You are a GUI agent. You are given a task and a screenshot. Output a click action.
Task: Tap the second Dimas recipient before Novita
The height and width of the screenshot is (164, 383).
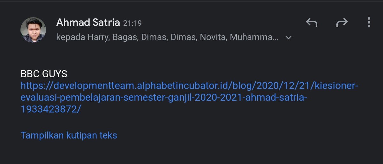[x=184, y=38]
